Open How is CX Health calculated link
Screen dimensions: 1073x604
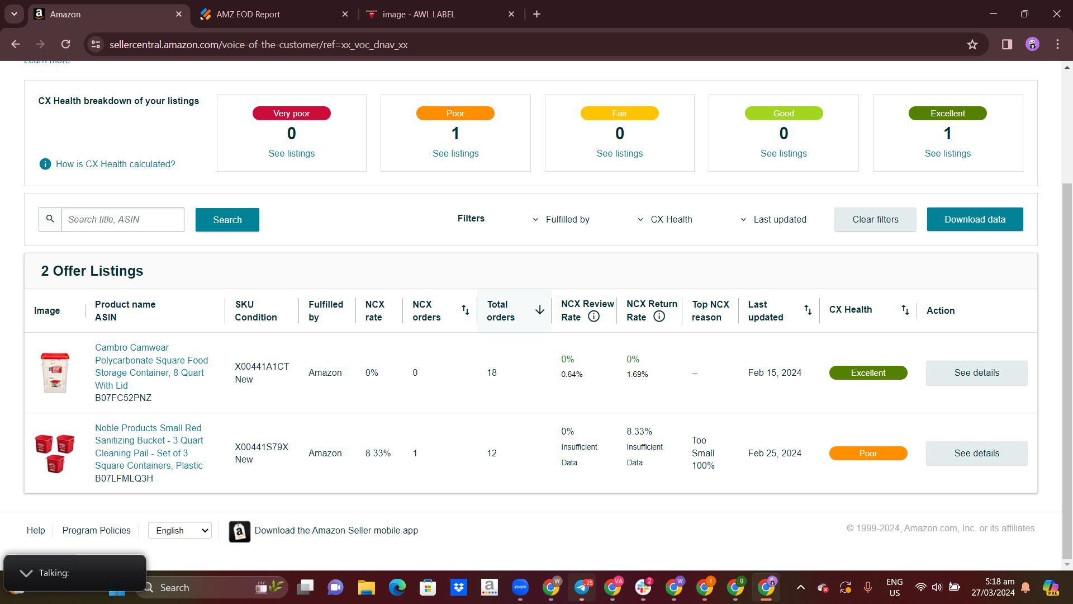(x=116, y=164)
